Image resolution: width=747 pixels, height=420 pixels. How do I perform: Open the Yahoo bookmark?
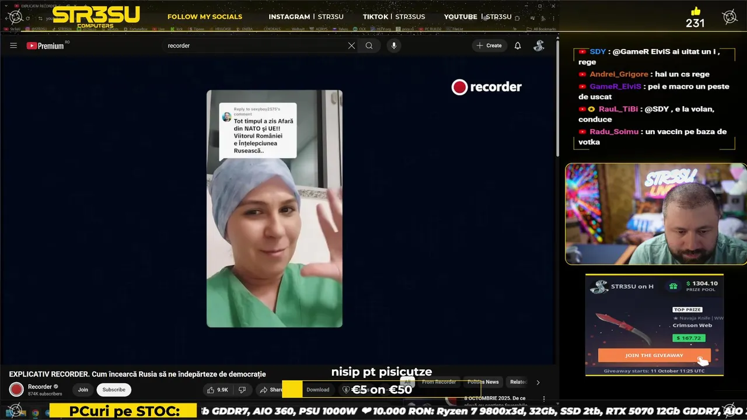point(341,29)
